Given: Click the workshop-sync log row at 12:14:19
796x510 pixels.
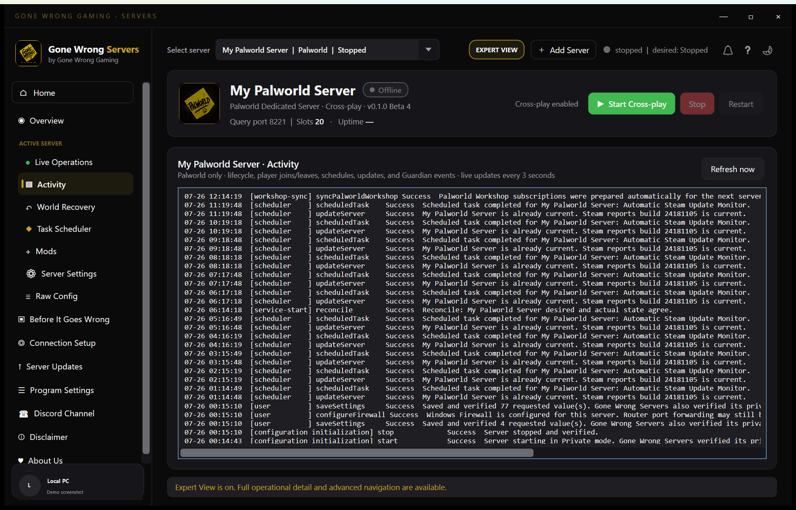Looking at the screenshot, I should click(x=472, y=196).
